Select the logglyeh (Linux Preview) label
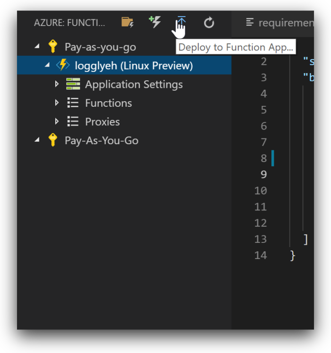Viewport: 331px width, 353px height. click(x=134, y=66)
